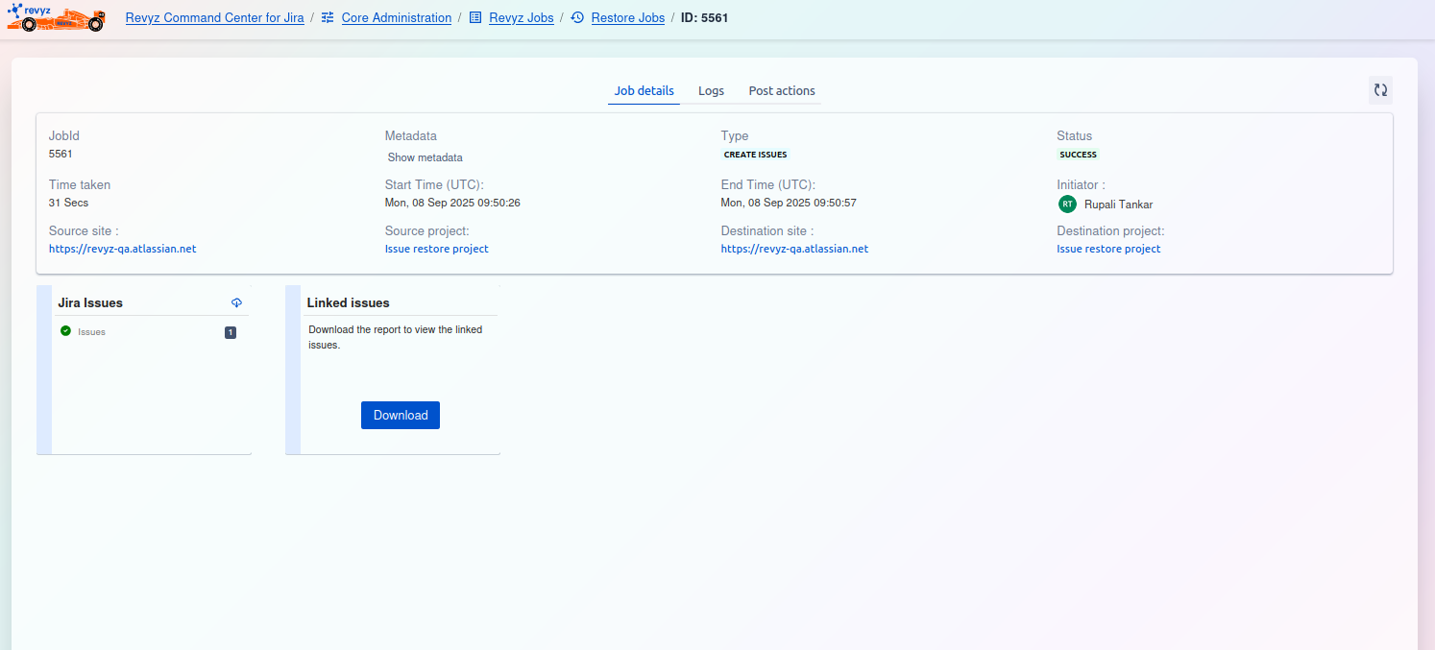1435x650 pixels.
Task: Click the Restore Jobs history icon
Action: [577, 17]
